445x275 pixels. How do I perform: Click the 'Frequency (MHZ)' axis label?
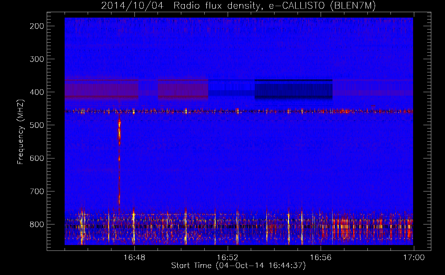[21, 132]
